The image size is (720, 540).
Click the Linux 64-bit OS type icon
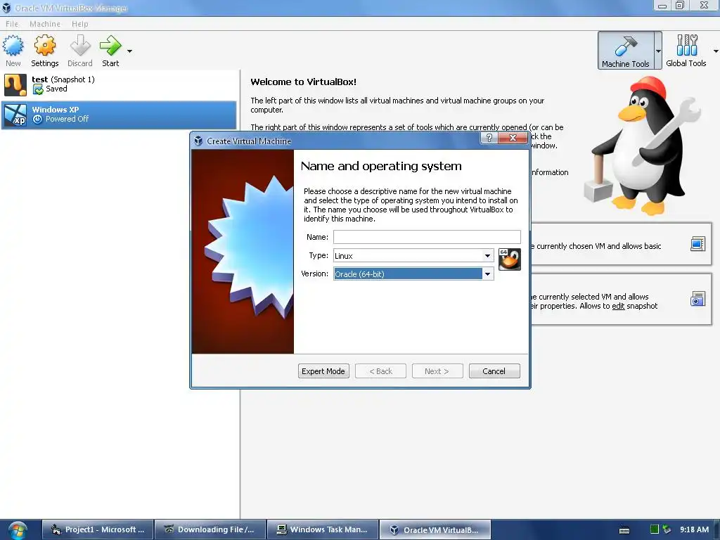(510, 259)
